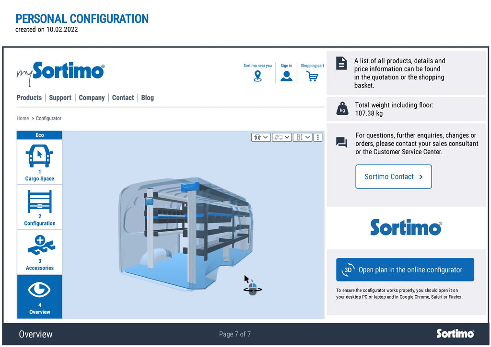
Task: Click the Configurator breadcrumb
Action: [48, 118]
